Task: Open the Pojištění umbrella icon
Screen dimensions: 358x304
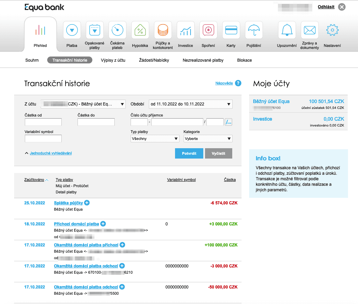Action: click(254, 30)
